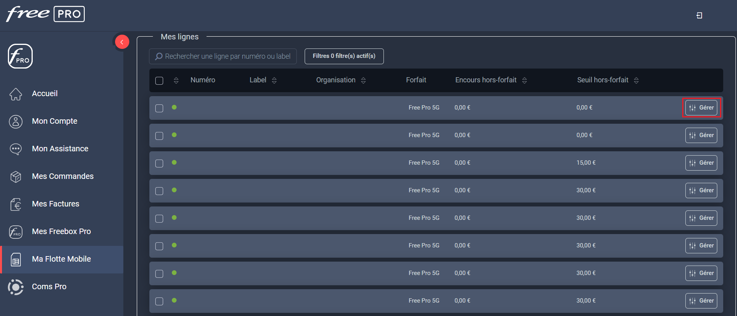Sort lines by Label column
This screenshot has height=316, width=737.
coord(274,80)
